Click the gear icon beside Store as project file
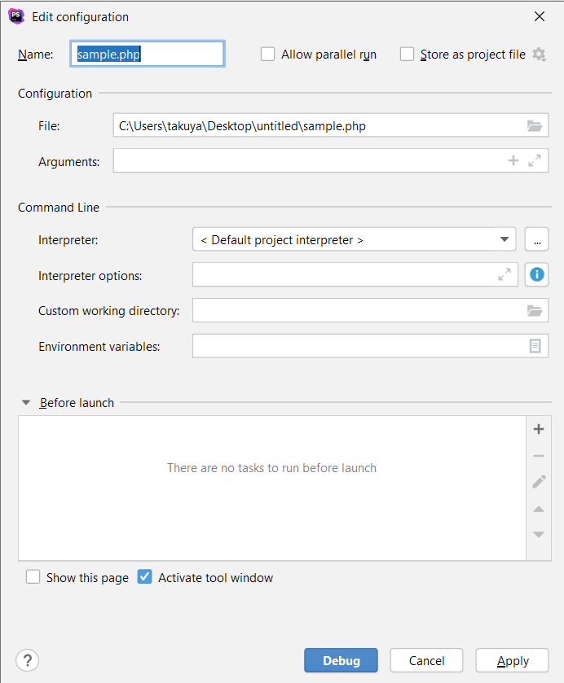Screen dimensions: 564x683 click(x=539, y=55)
